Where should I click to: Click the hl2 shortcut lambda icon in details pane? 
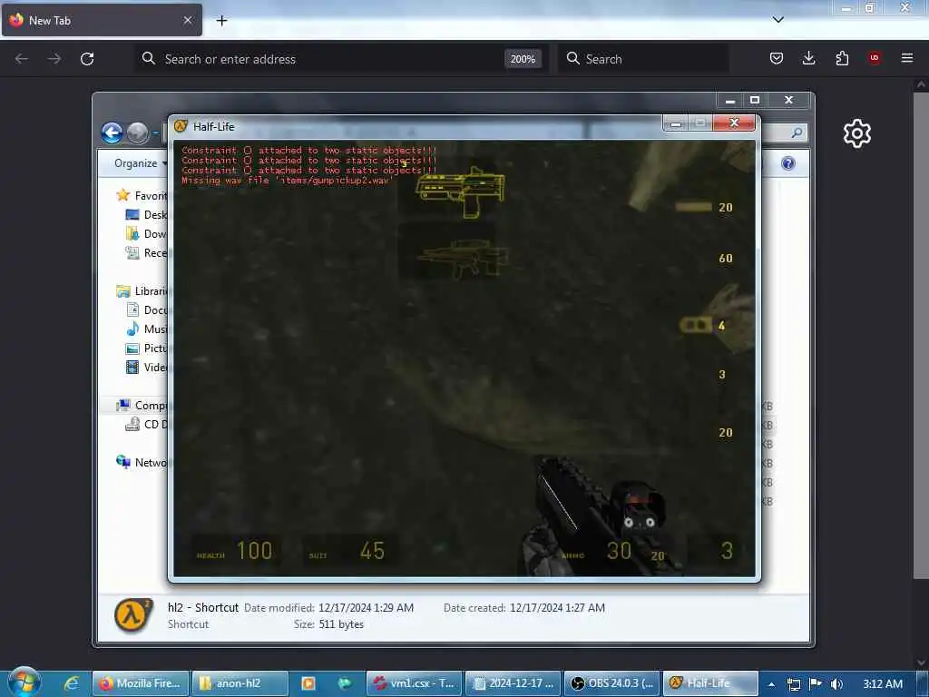[133, 615]
